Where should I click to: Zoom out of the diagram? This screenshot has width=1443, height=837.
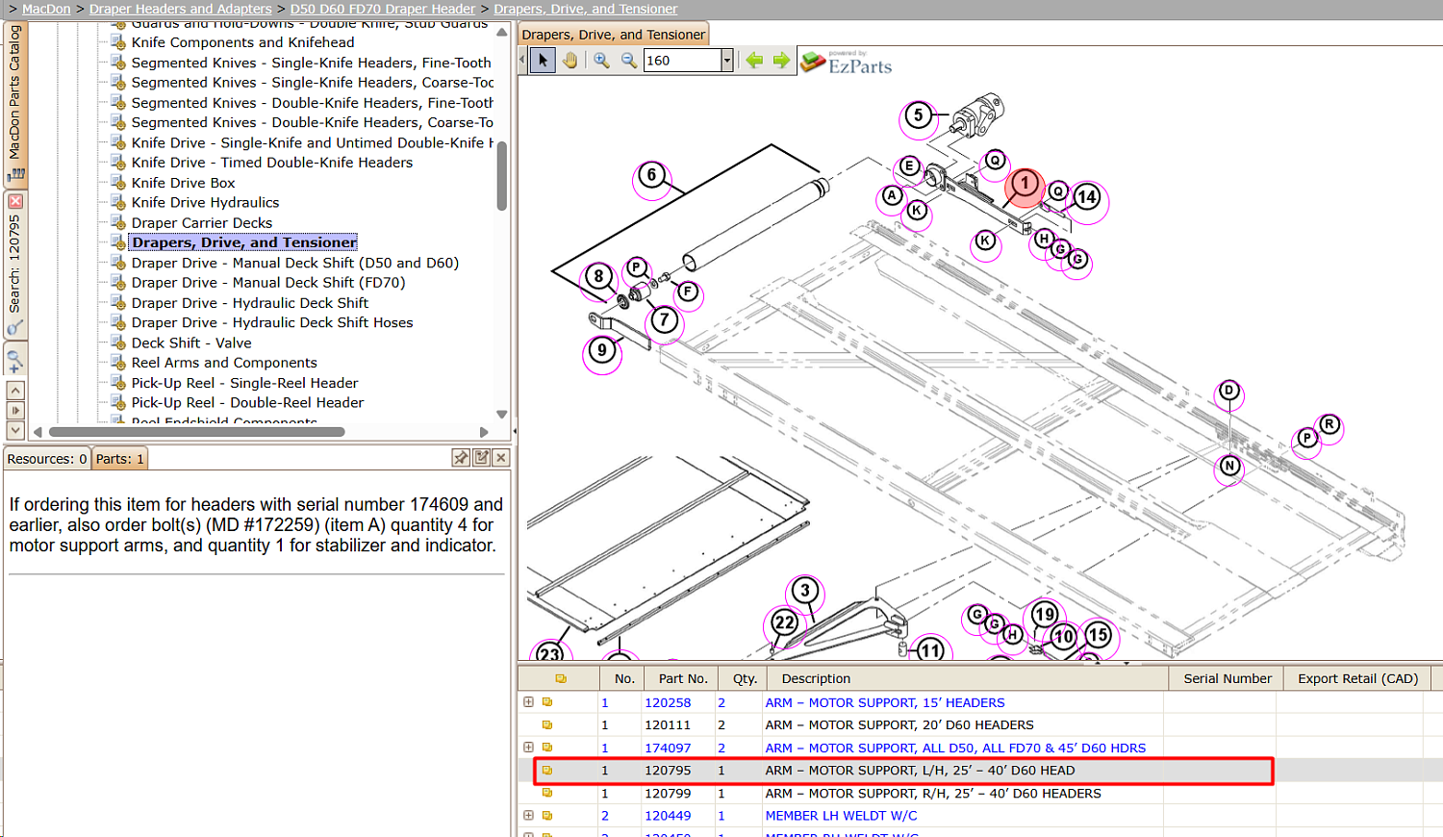629,61
